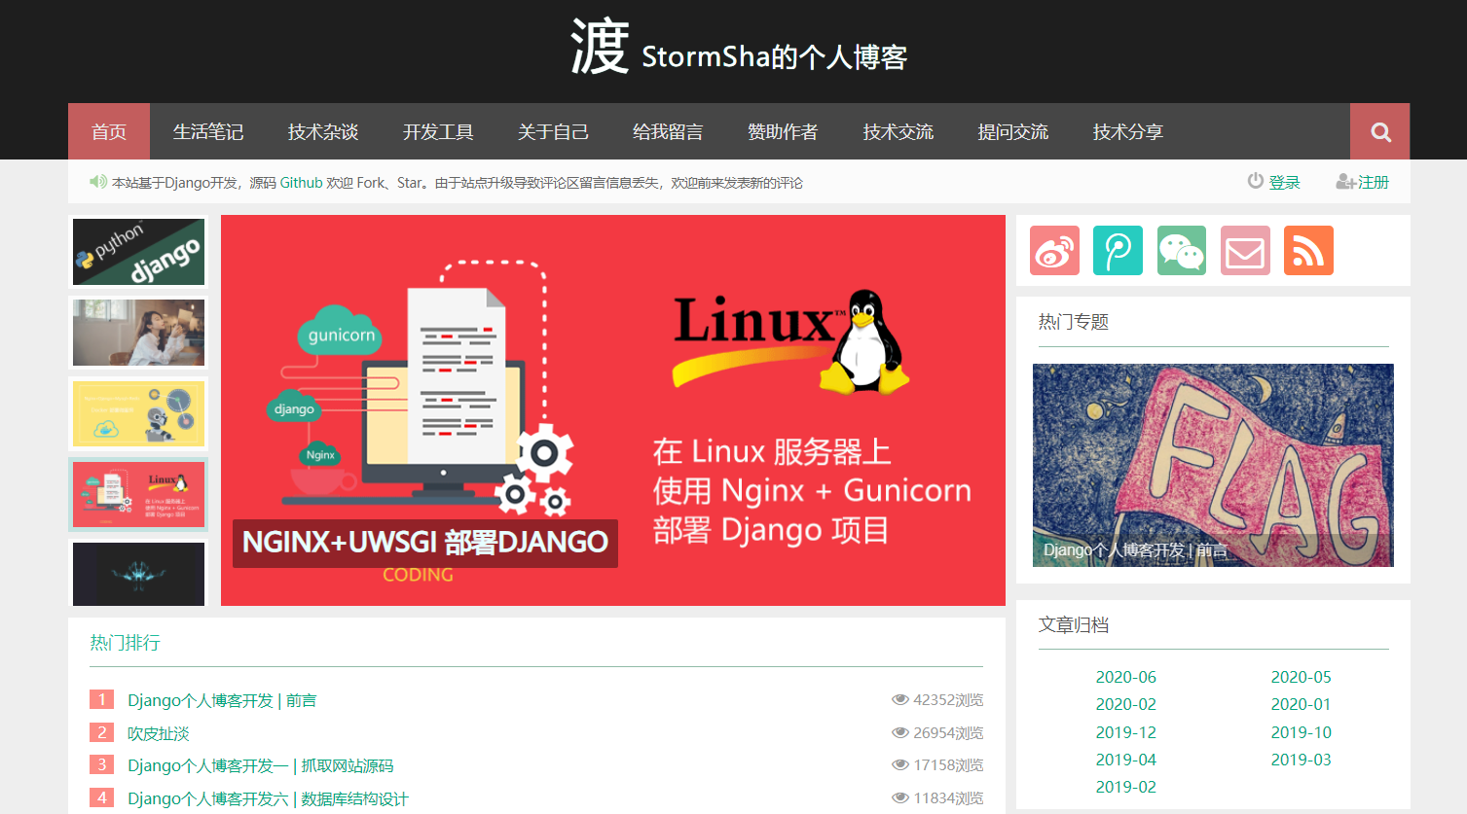
Task: Click the blue P social icon
Action: (x=1118, y=250)
